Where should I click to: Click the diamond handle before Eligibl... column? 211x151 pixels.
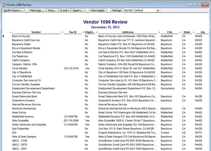coord(83,32)
